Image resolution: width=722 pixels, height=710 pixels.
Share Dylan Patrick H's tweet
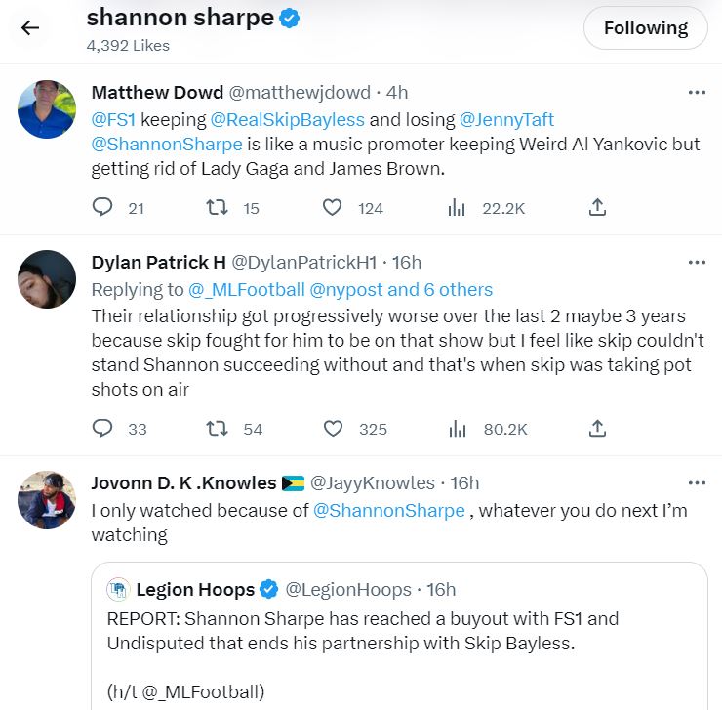(598, 429)
